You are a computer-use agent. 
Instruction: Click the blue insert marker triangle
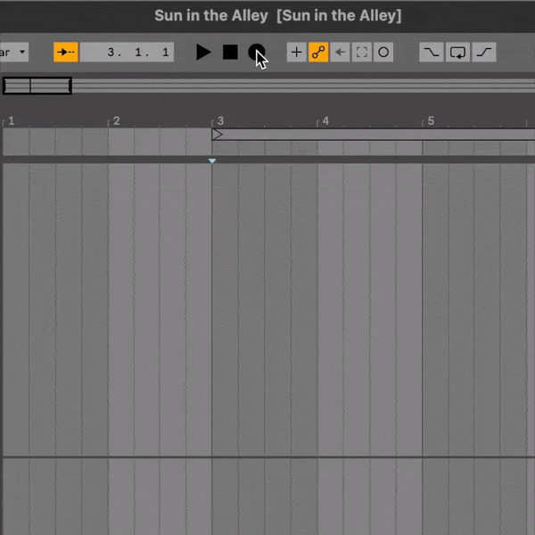coord(212,160)
